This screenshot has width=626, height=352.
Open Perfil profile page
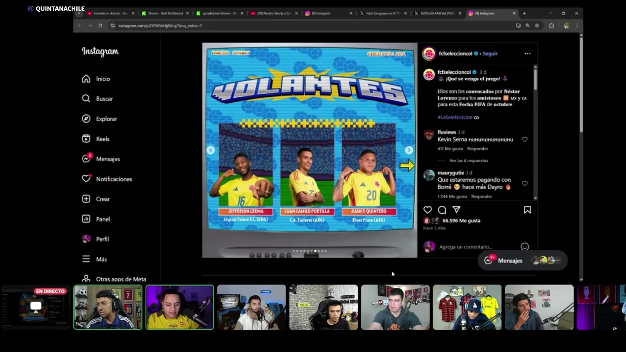pos(95,239)
